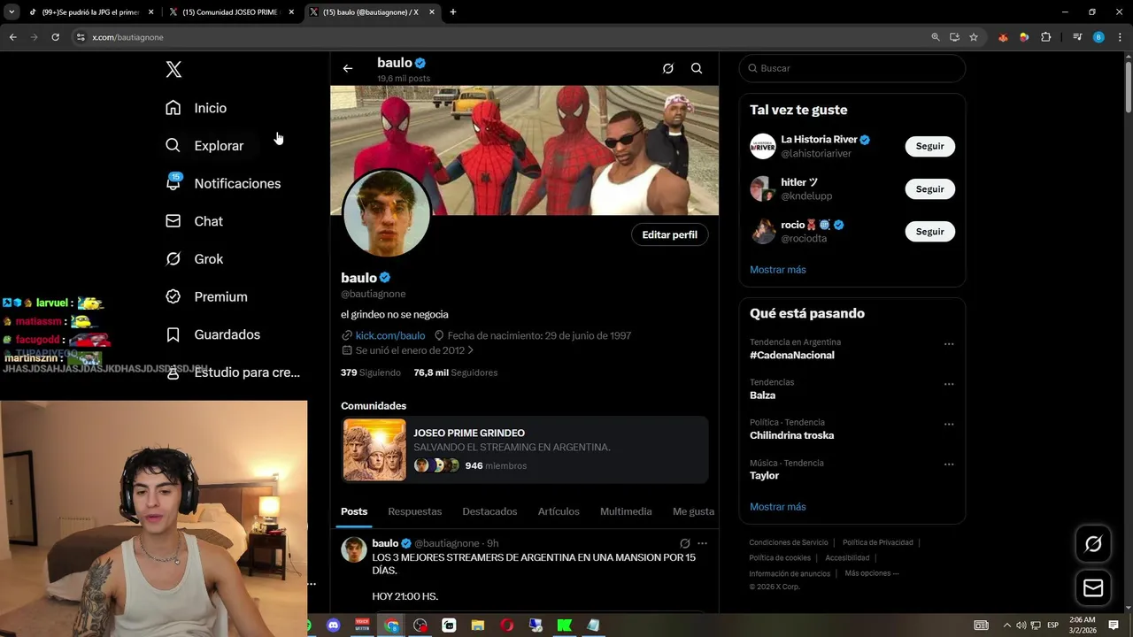Open OBS Studio from the taskbar
This screenshot has width=1133, height=637.
[420, 625]
